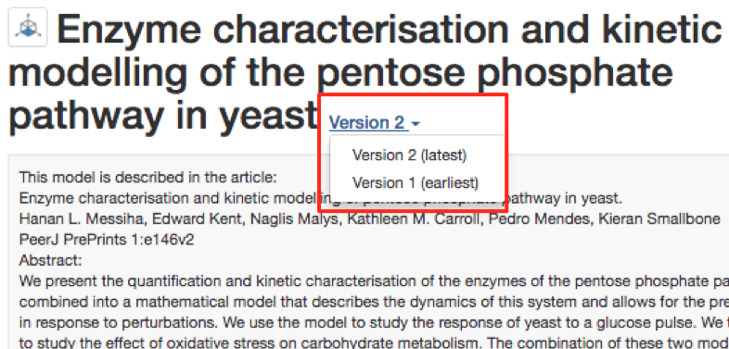Click the "Abstract:" label in the description
729x349 pixels.
click(50, 261)
